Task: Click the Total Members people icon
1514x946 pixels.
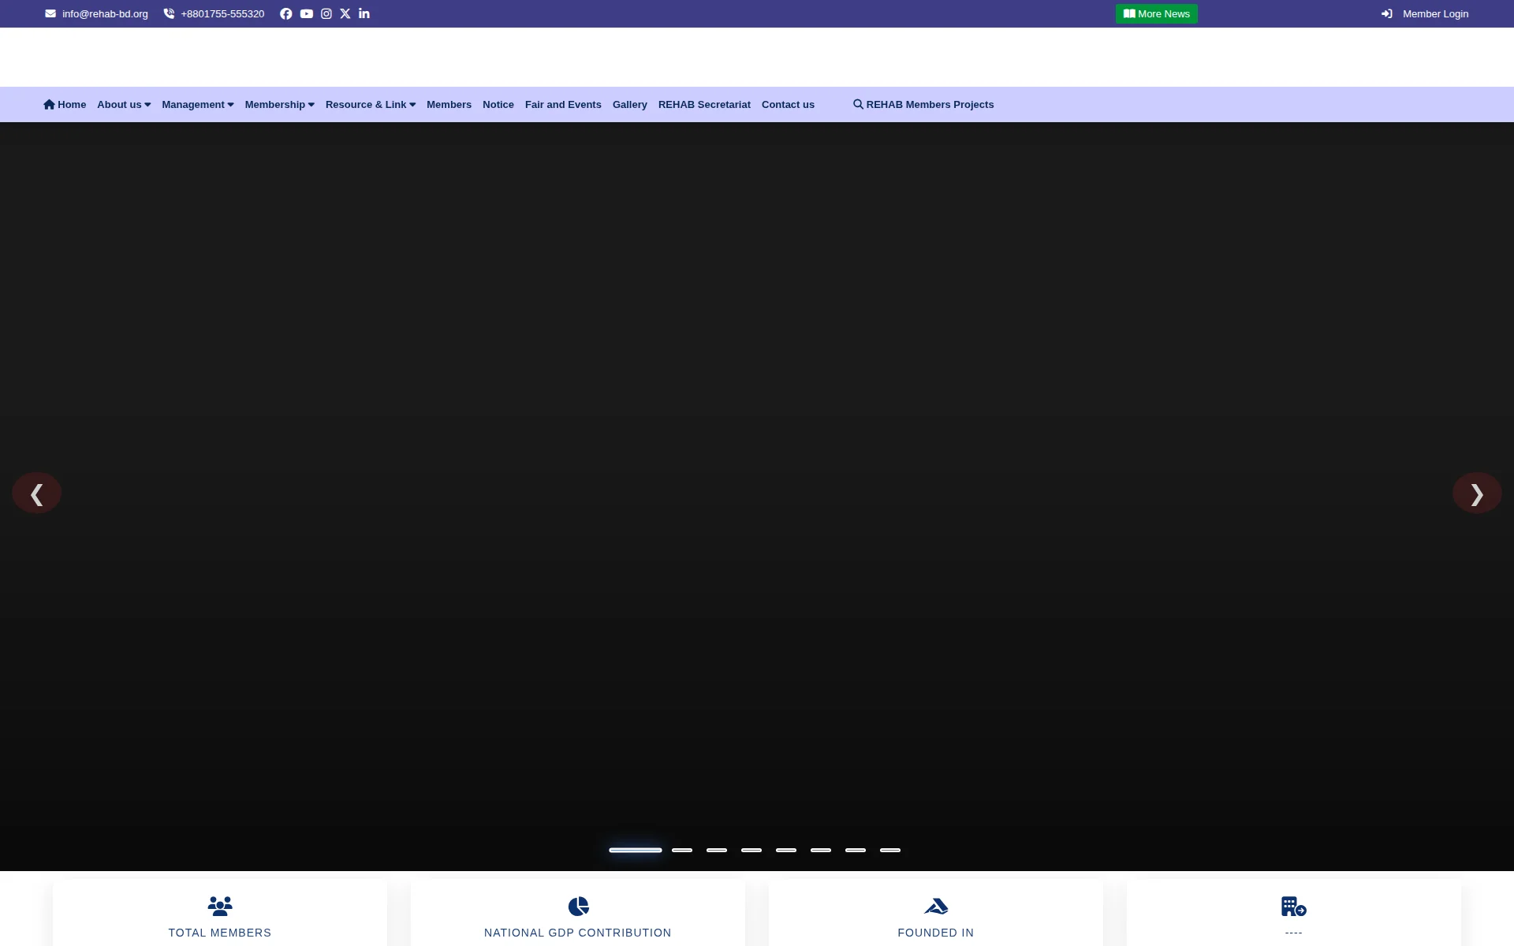Action: click(220, 906)
